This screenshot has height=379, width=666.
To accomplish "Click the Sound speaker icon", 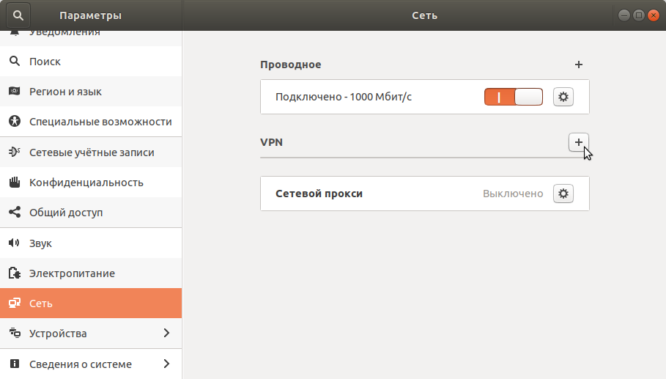I will (14, 243).
